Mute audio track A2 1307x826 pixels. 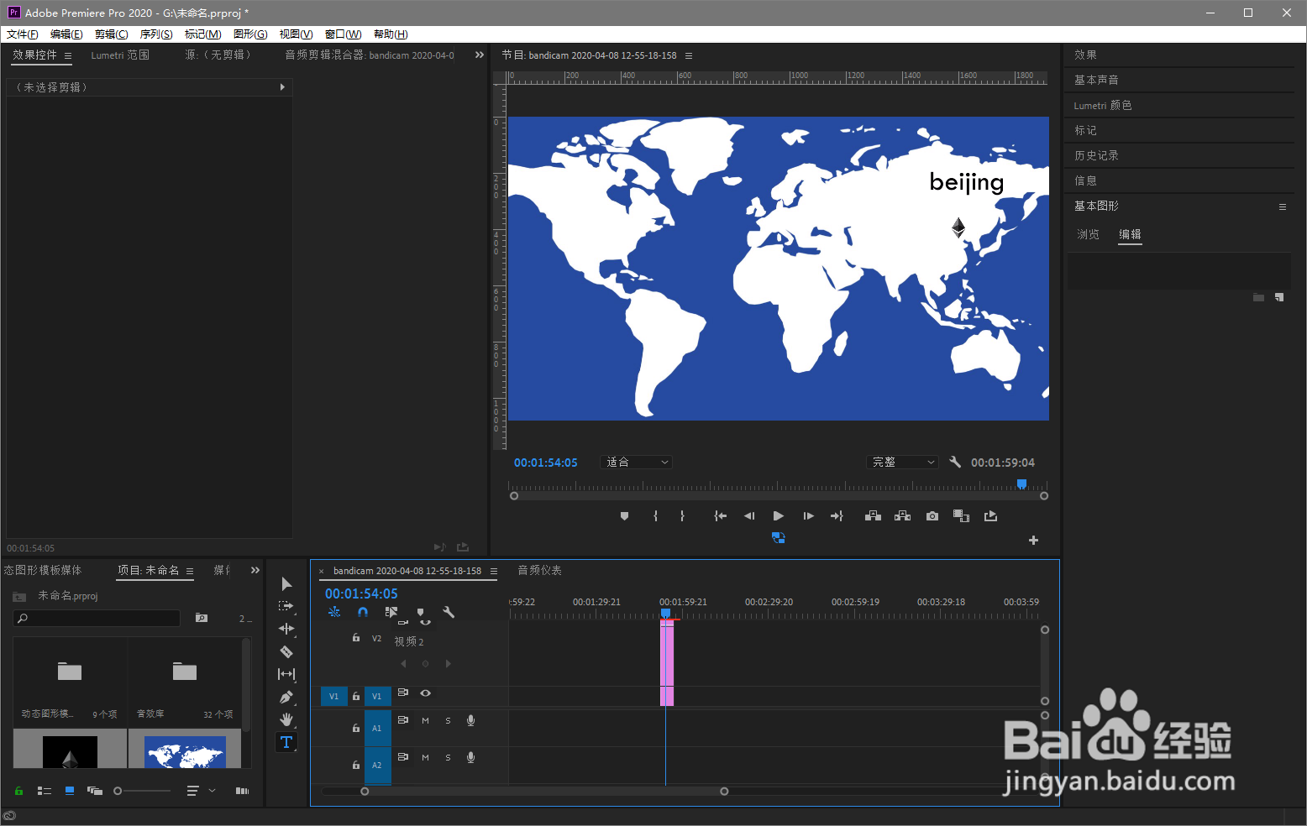pyautogui.click(x=425, y=757)
